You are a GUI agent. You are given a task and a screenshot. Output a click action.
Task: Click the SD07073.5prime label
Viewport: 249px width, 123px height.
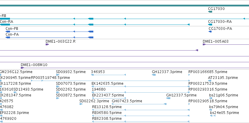[x=71, y=84]
